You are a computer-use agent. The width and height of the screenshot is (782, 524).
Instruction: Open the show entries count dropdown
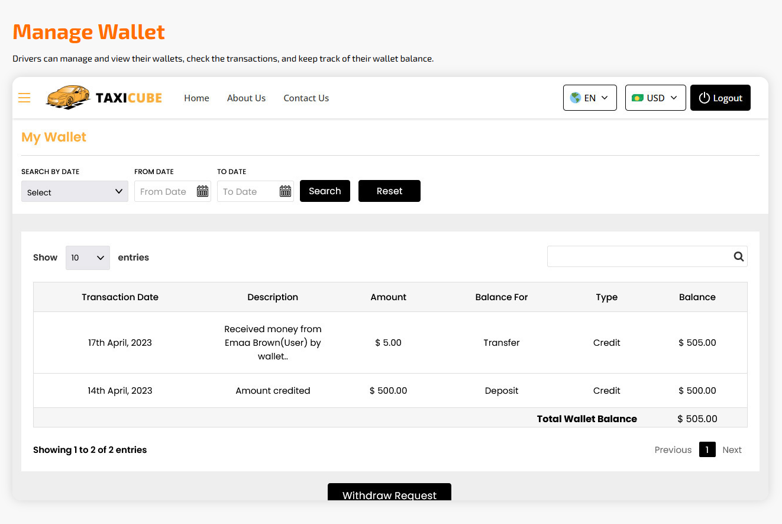tap(88, 258)
